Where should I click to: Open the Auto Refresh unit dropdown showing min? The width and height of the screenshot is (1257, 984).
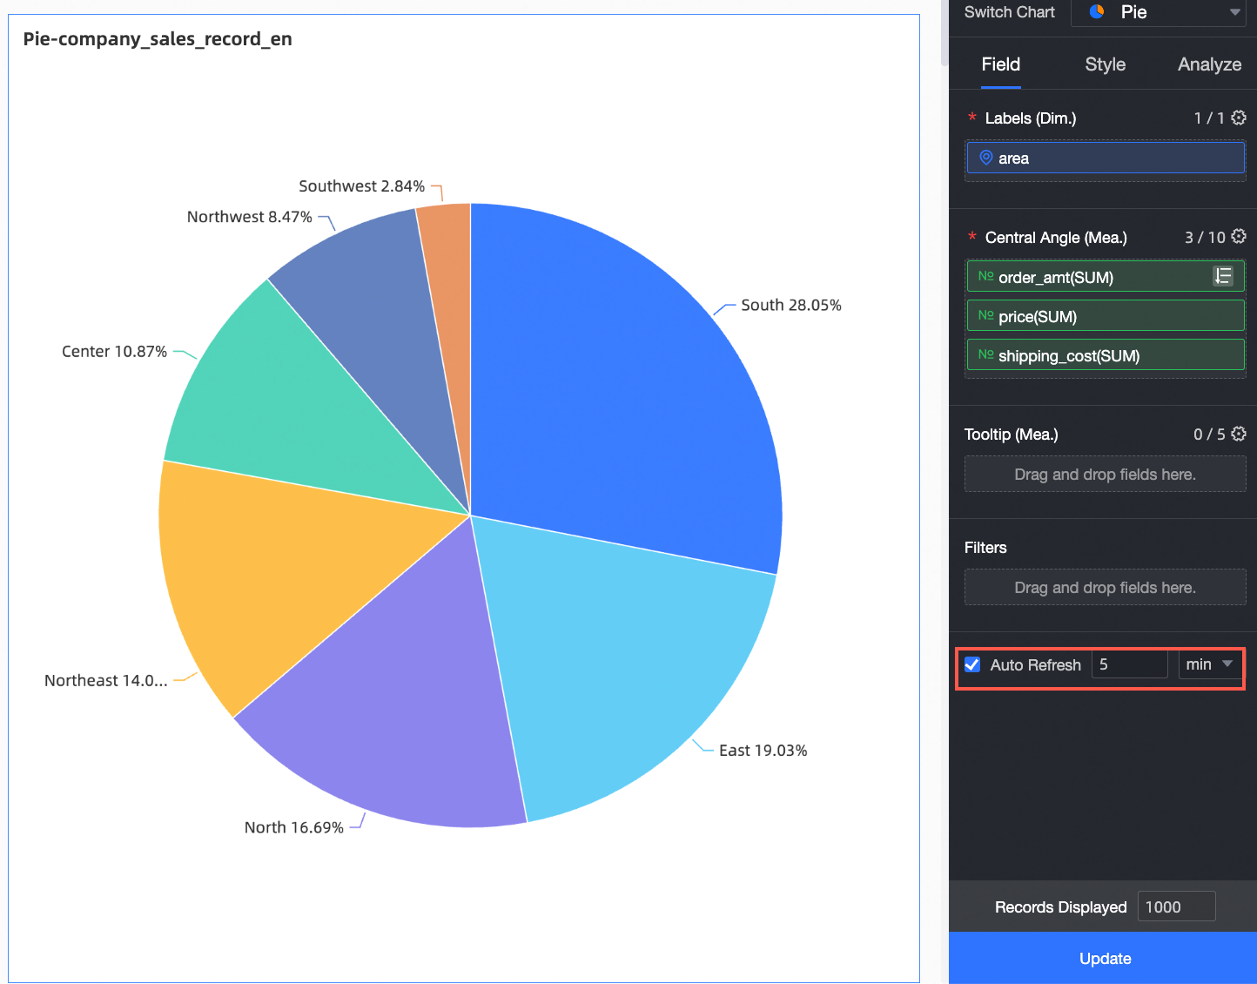pyautogui.click(x=1208, y=664)
